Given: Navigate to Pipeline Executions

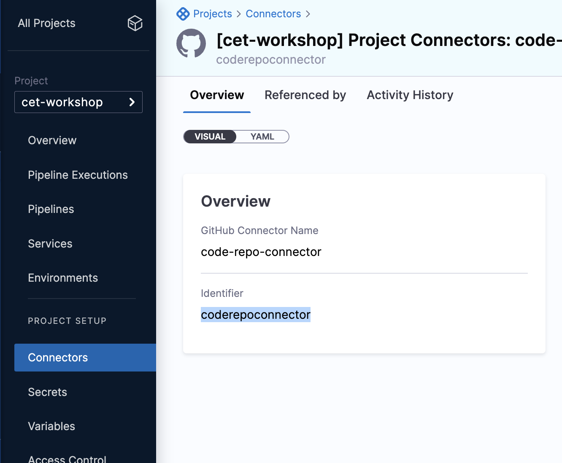Looking at the screenshot, I should (x=78, y=175).
